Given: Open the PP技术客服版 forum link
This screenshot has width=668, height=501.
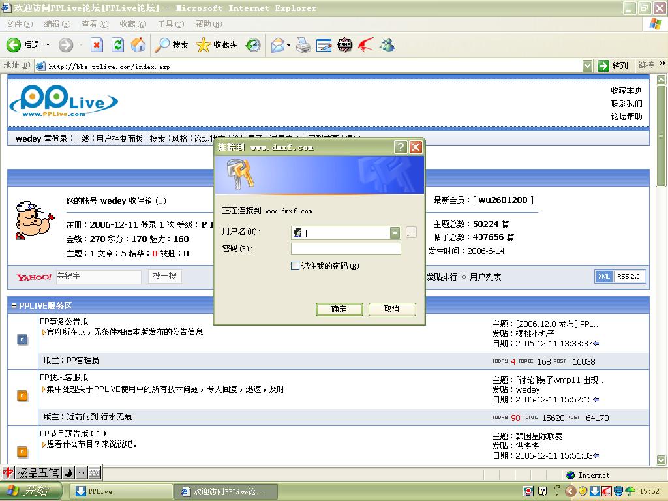Looking at the screenshot, I should [65, 378].
